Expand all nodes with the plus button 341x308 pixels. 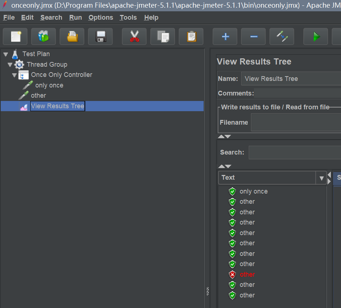pyautogui.click(x=225, y=36)
